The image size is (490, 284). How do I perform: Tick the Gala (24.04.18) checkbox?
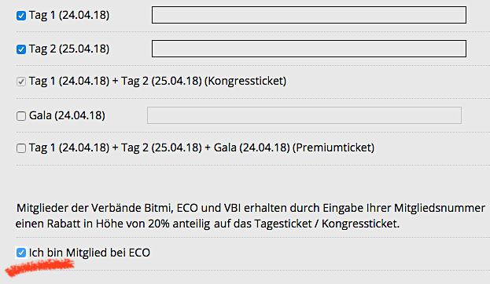point(21,116)
